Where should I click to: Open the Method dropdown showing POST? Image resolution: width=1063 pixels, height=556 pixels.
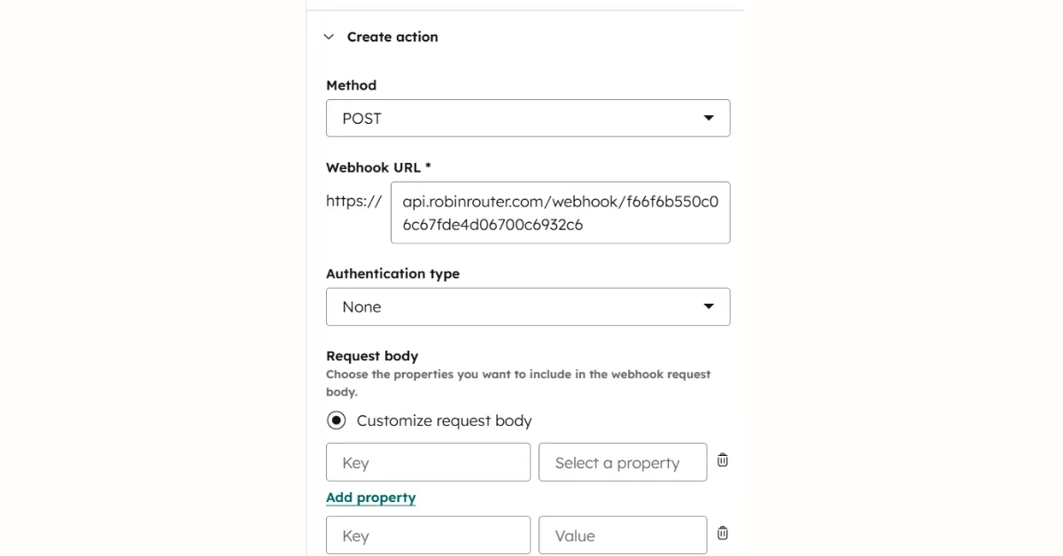point(528,118)
